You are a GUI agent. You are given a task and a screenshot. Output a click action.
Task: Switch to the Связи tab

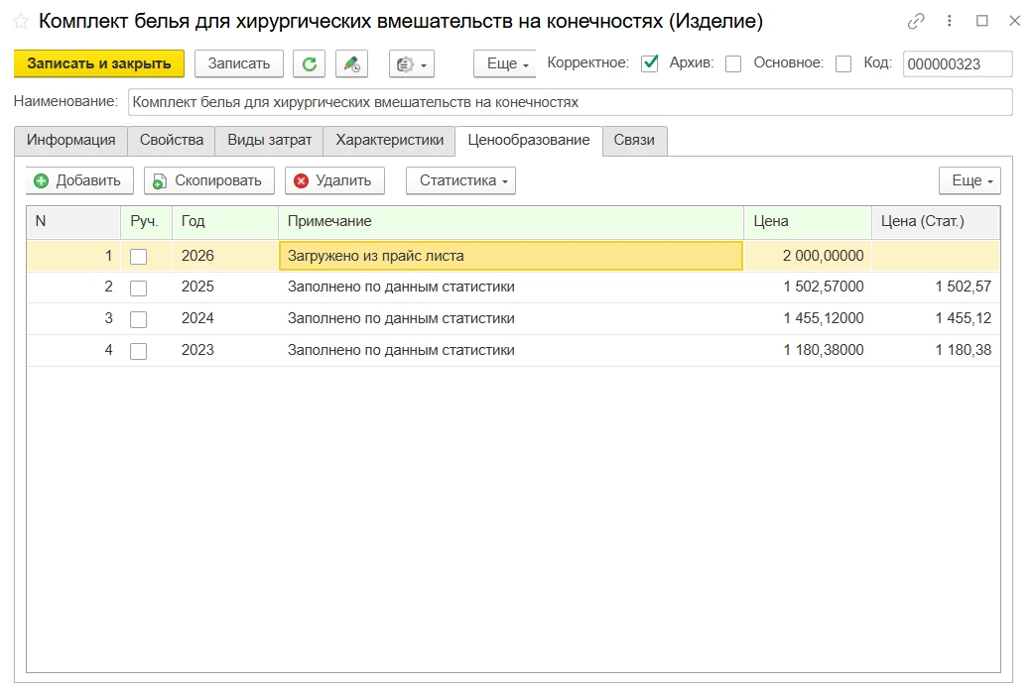point(634,141)
